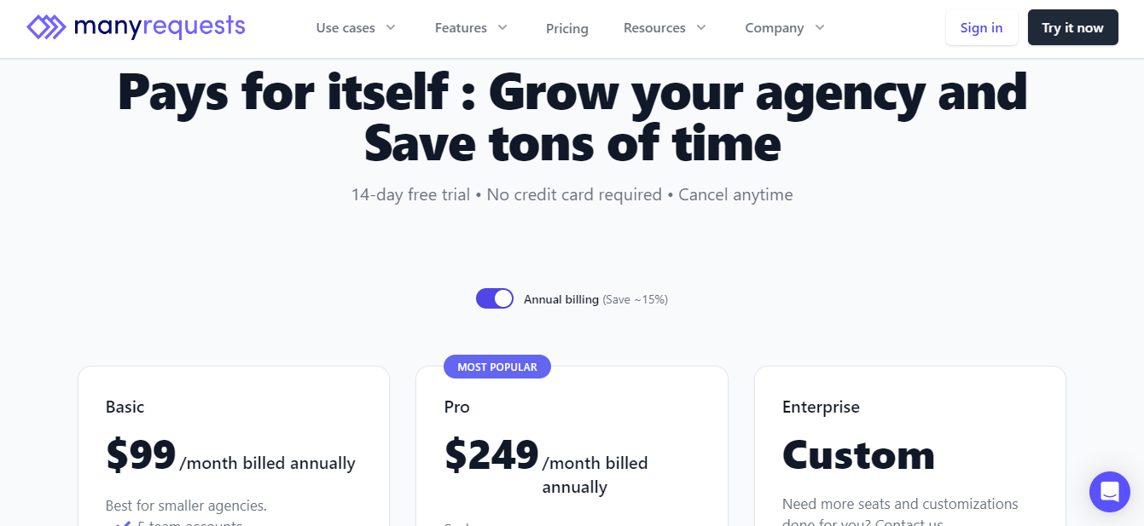Select the Basic plan card
This screenshot has width=1144, height=526.
[x=233, y=443]
